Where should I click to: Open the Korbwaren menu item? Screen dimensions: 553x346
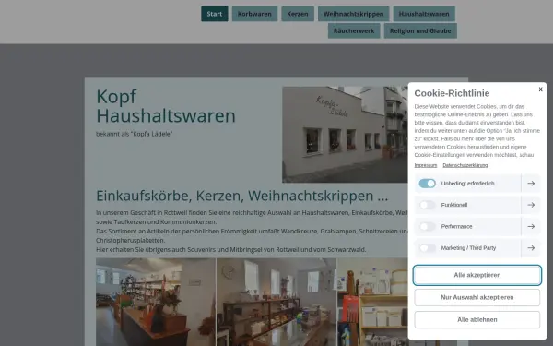(254, 14)
